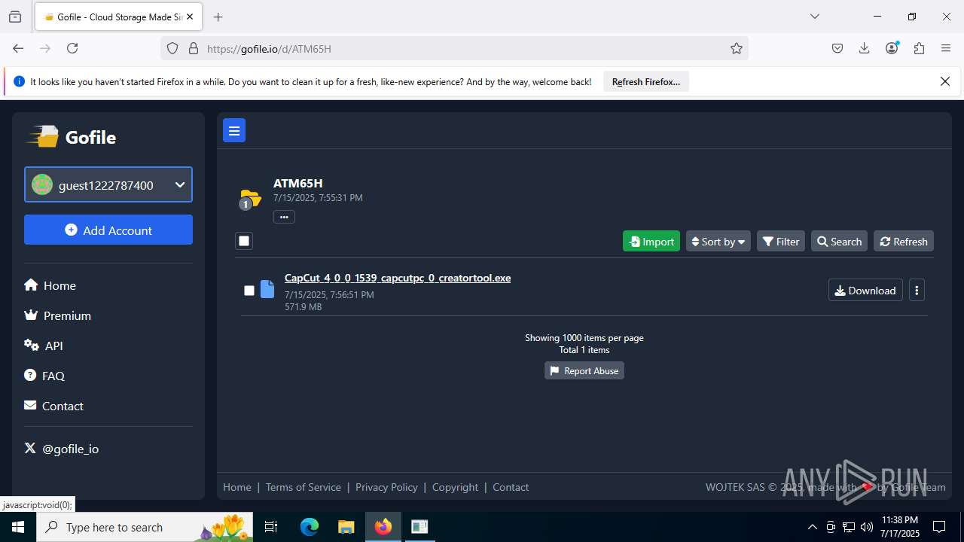Open the Filter button

point(781,242)
